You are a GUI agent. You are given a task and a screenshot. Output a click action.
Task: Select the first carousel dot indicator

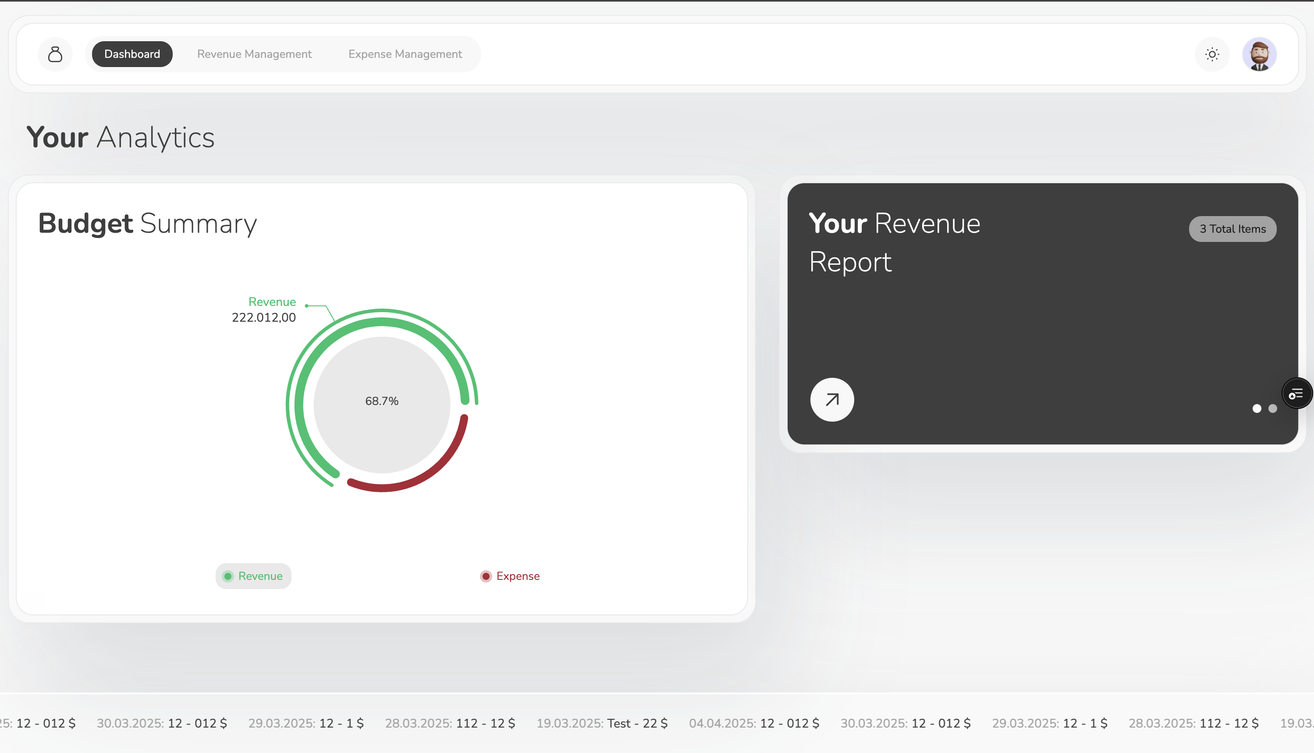(x=1257, y=408)
